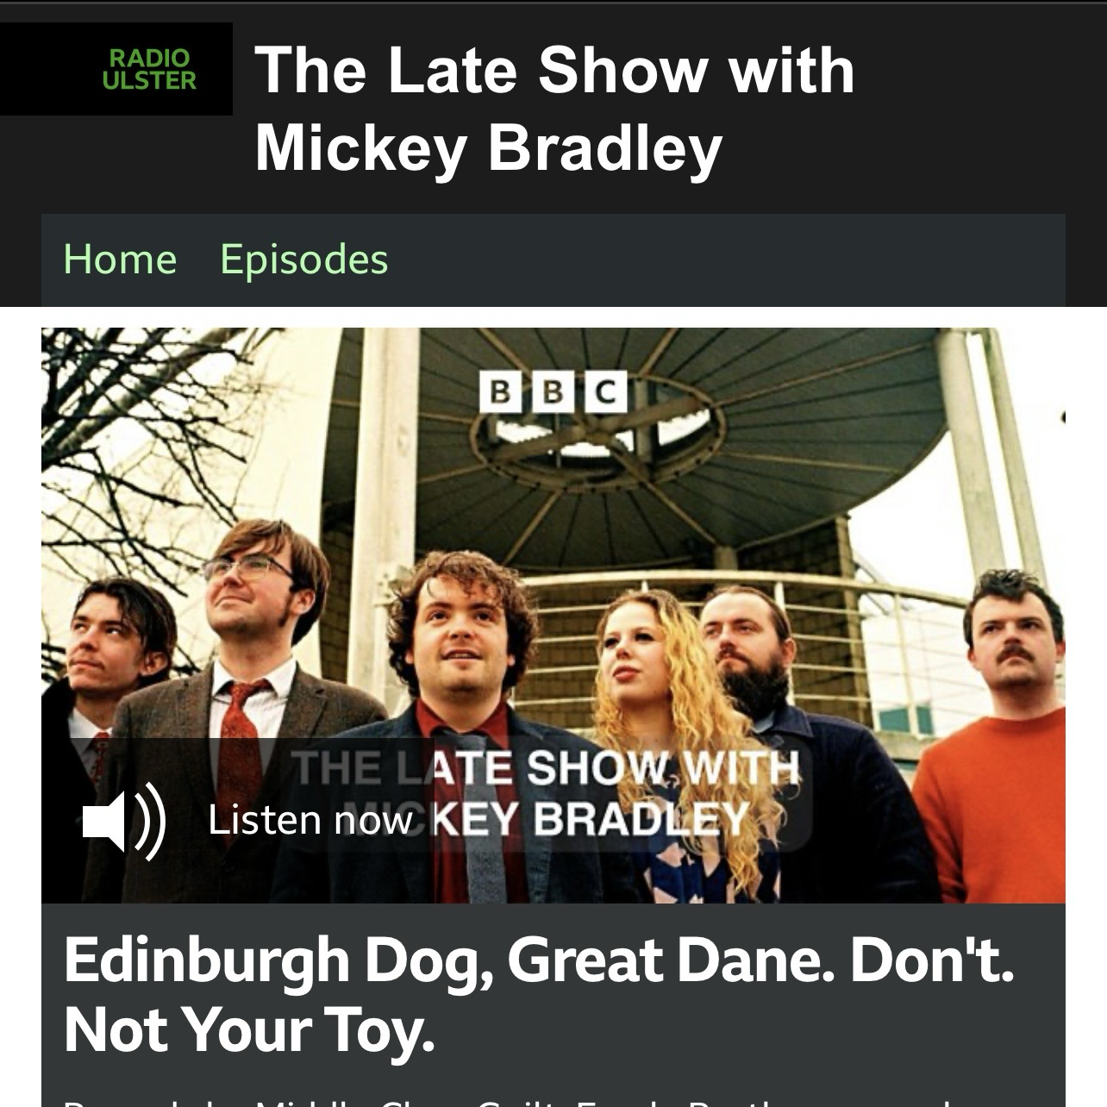Click the man in the orange jumper

(991, 733)
